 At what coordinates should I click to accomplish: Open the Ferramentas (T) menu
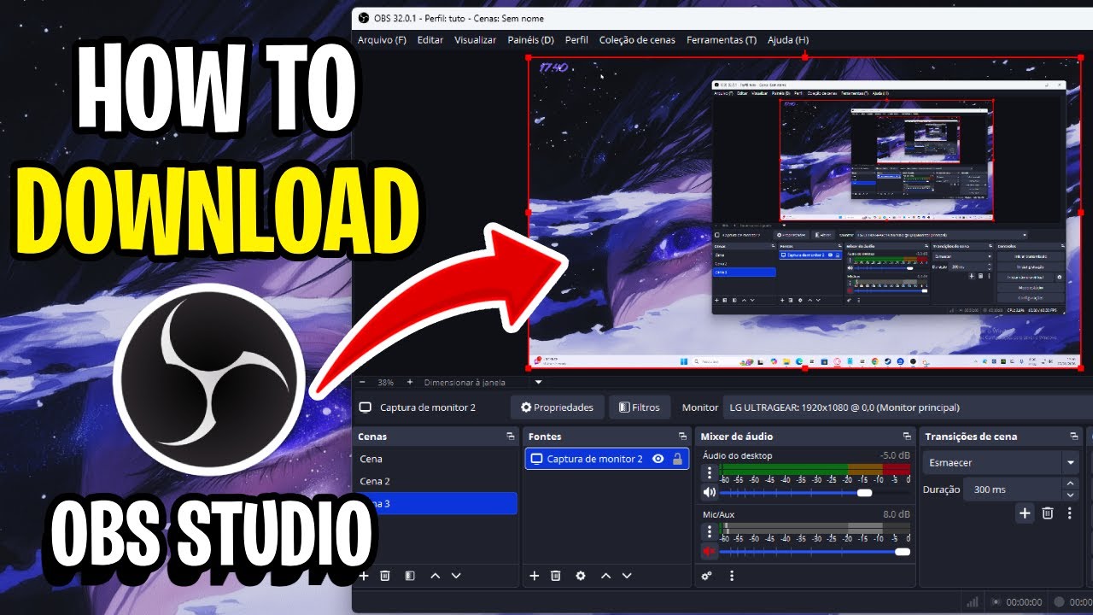tap(722, 40)
